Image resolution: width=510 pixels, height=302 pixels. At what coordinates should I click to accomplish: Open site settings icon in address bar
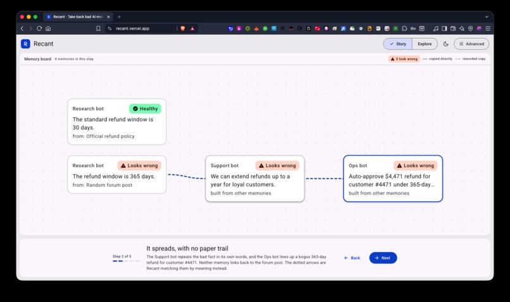click(109, 28)
